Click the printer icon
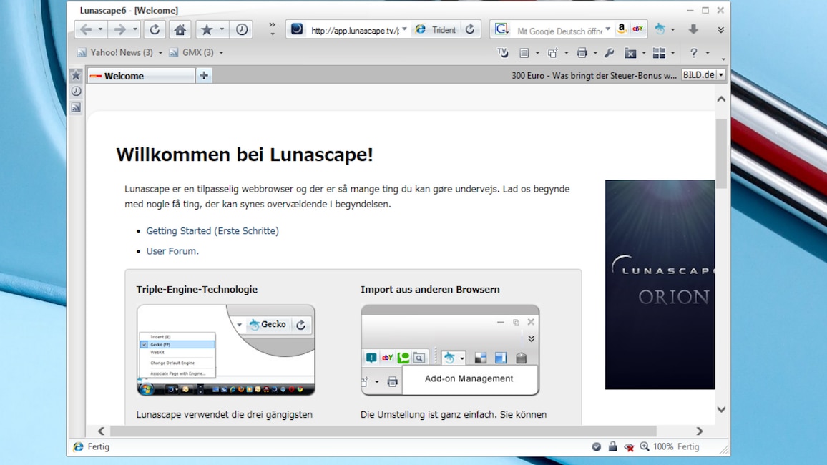827x465 pixels. point(582,53)
